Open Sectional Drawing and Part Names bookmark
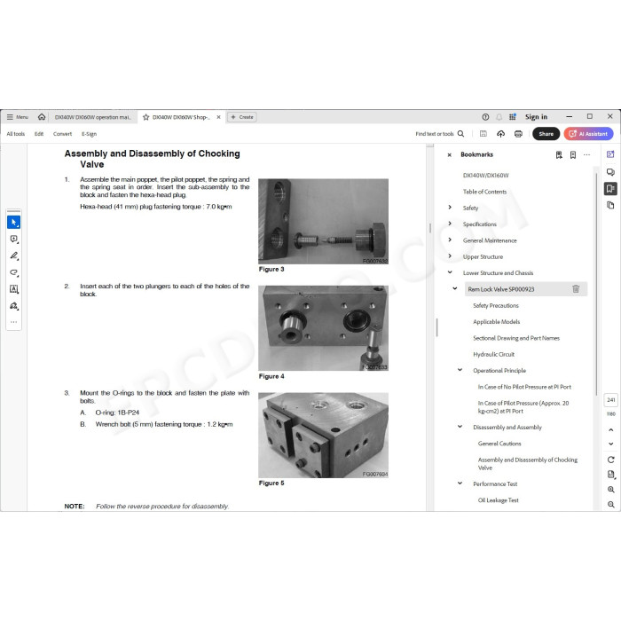 [516, 338]
